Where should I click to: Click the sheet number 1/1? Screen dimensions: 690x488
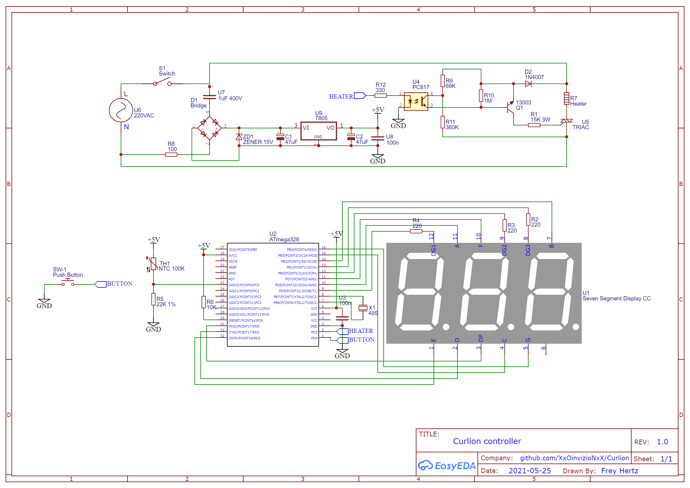[x=666, y=459]
